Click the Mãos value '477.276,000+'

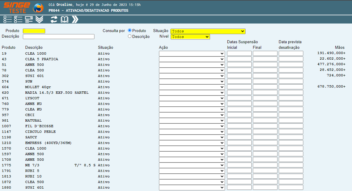coord(331,64)
